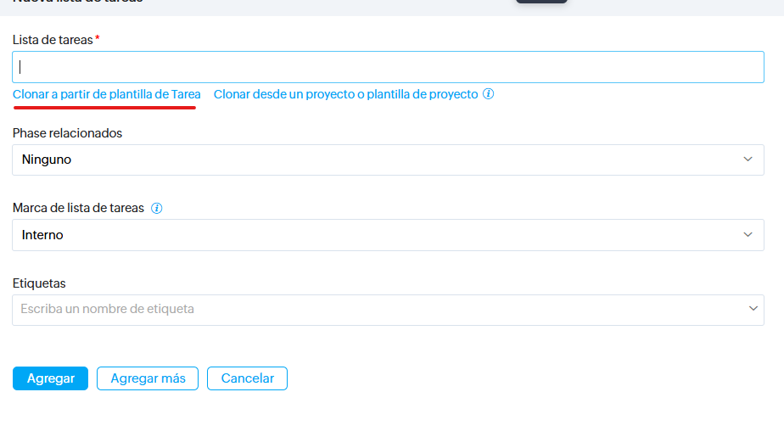Click the Clonar a partir de plantilla de Tarea link

[106, 94]
